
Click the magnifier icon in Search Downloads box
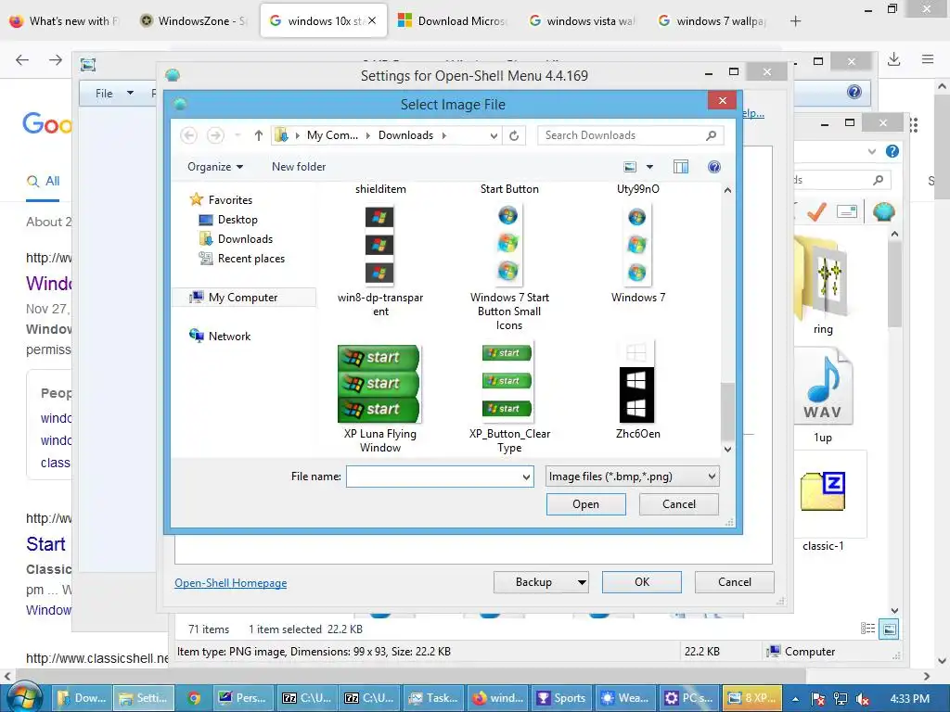point(712,135)
